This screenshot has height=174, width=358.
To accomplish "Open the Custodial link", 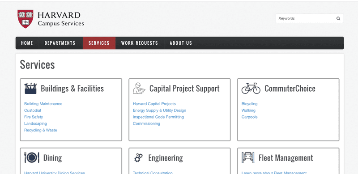I will point(33,110).
